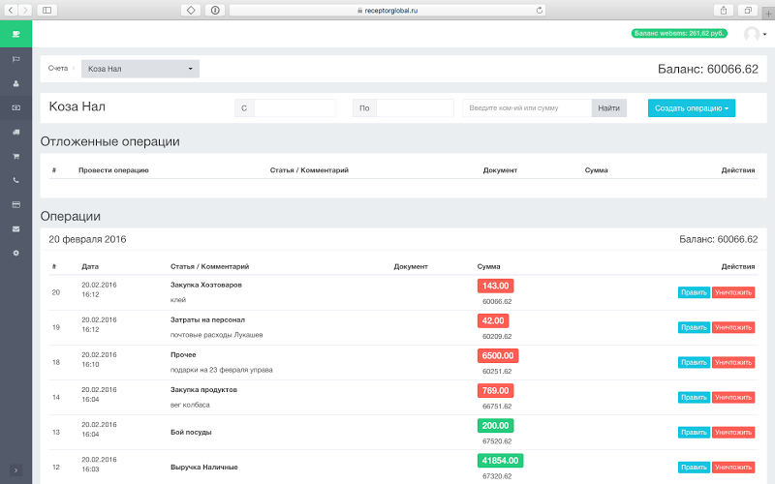Go back in browser history
Viewport: 775px width, 484px height.
11,10
